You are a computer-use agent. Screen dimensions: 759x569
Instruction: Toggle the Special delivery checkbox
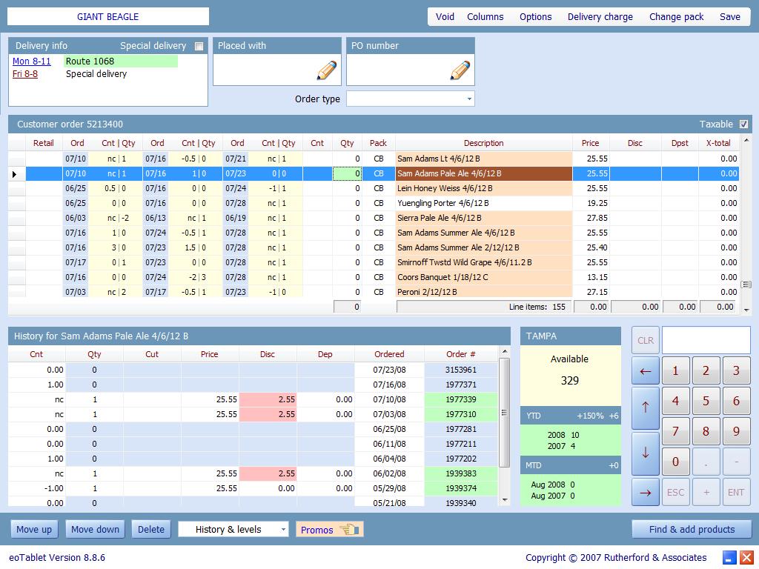pos(199,46)
